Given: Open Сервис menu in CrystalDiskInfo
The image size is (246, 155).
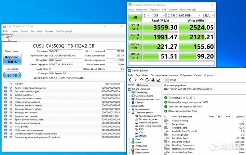Looking at the screenshot, I should pos(24,31).
